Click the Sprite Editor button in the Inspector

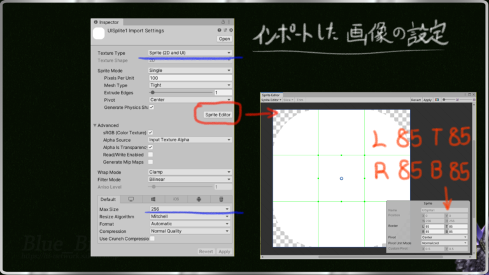[x=217, y=115]
